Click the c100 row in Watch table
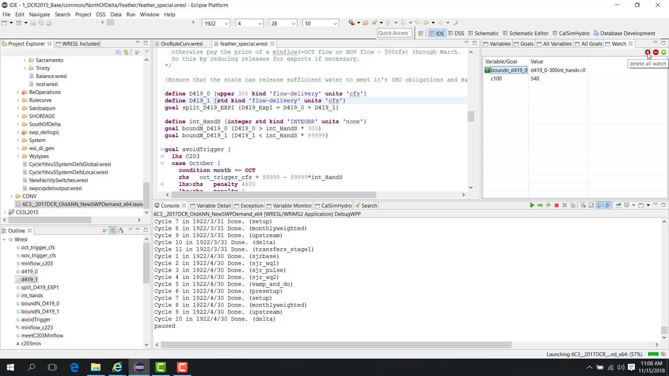The height and width of the screenshot is (376, 669). pyautogui.click(x=575, y=79)
